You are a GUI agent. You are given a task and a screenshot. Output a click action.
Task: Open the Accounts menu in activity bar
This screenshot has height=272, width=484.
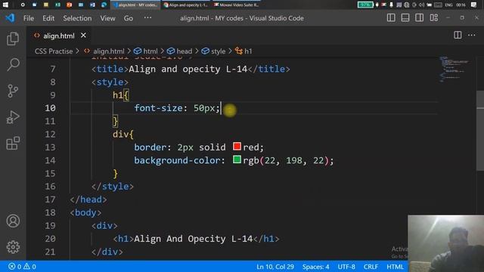13,221
